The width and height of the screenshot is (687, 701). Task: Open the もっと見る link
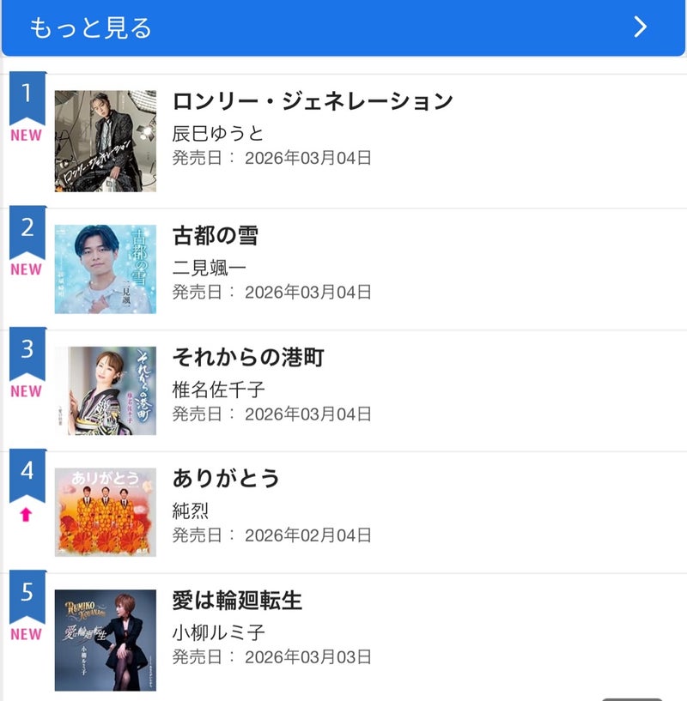coord(91,28)
